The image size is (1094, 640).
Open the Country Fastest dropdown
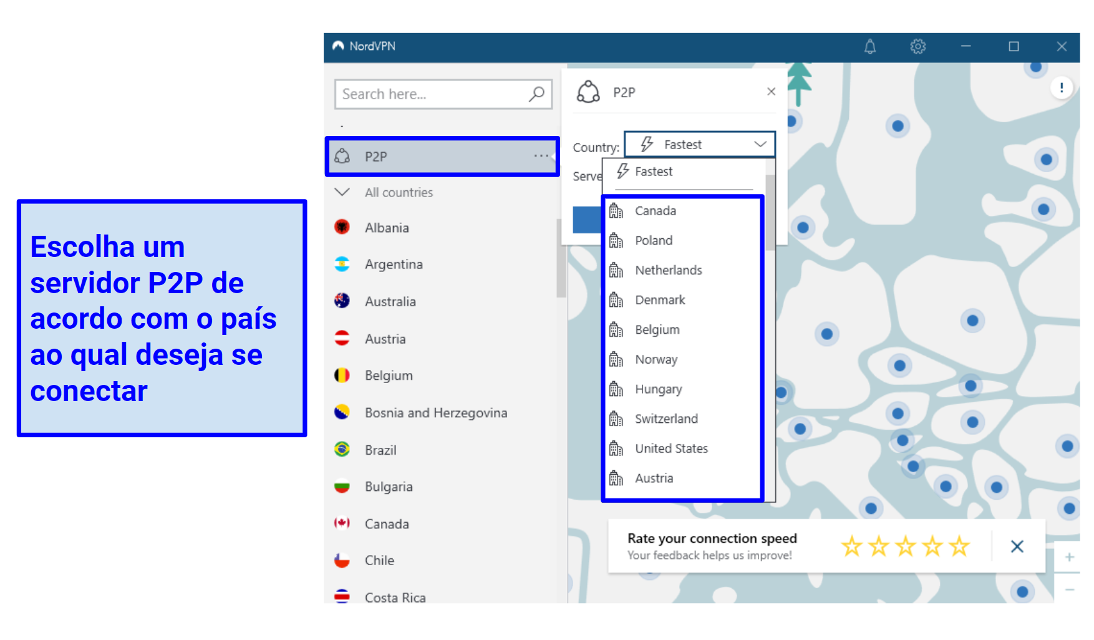coord(700,144)
